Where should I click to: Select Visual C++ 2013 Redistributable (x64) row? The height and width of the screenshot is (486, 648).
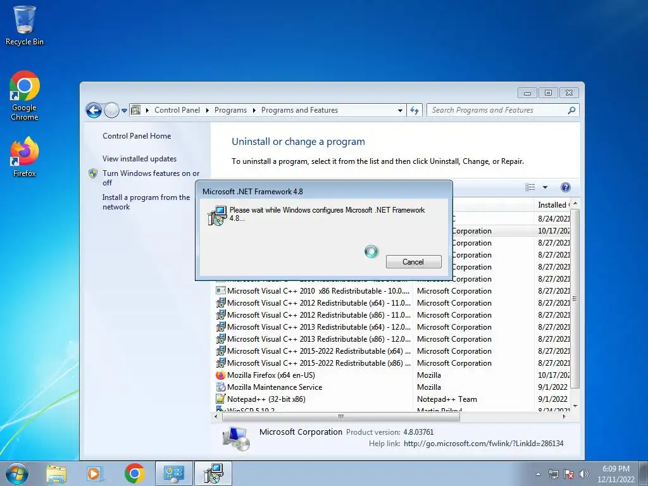392,327
